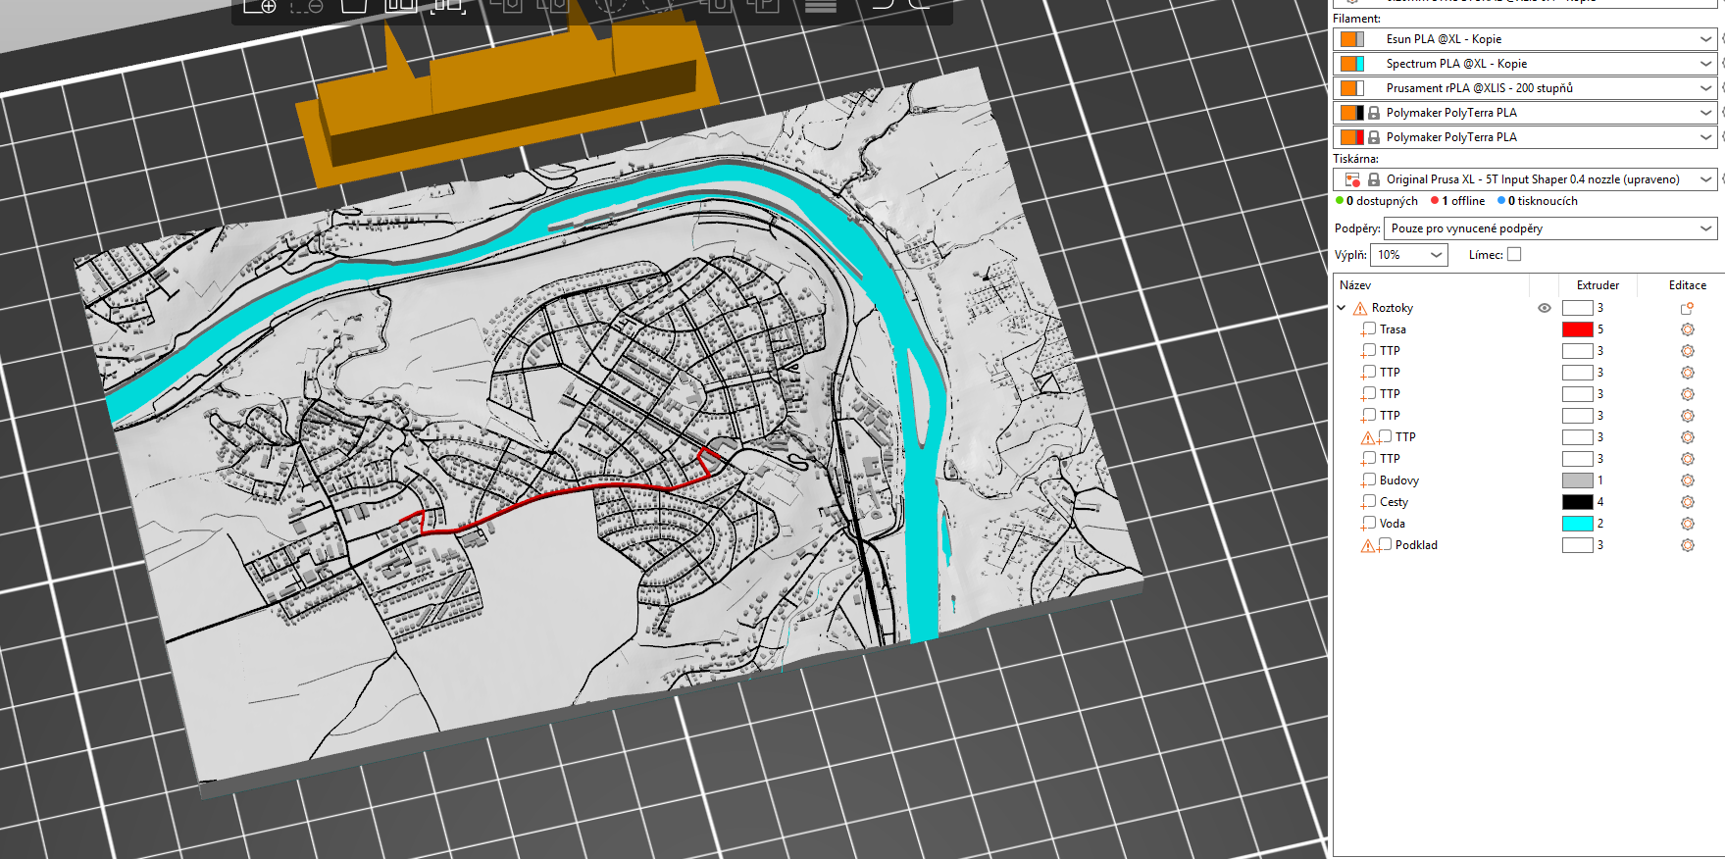Click the Editace column header

(x=1687, y=285)
